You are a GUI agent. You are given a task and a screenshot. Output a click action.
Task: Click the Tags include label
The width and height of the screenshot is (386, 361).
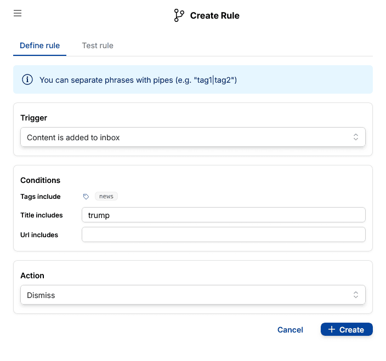click(41, 196)
